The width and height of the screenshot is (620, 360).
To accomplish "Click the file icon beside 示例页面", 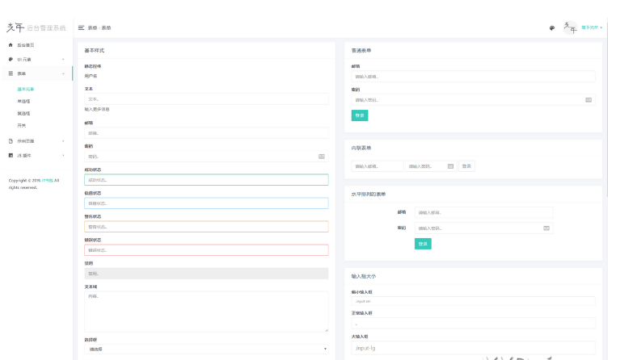I will click(x=11, y=140).
